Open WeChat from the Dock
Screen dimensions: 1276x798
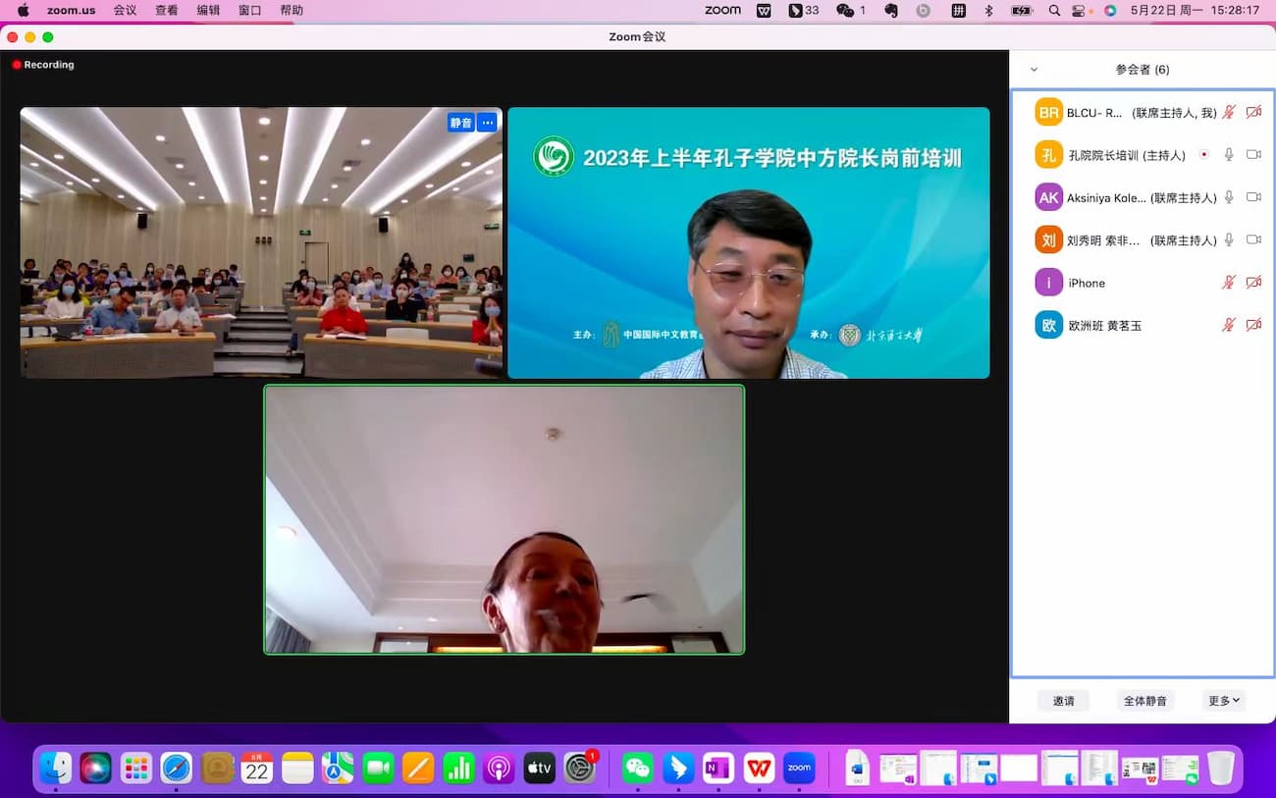pos(638,768)
